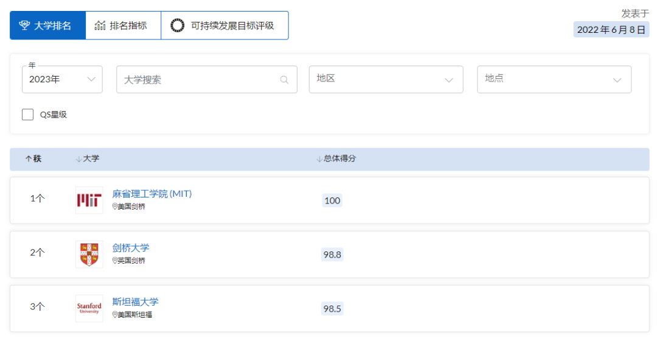Click the location pin next to 美国斯坦福
Image resolution: width=657 pixels, height=339 pixels.
(x=115, y=315)
